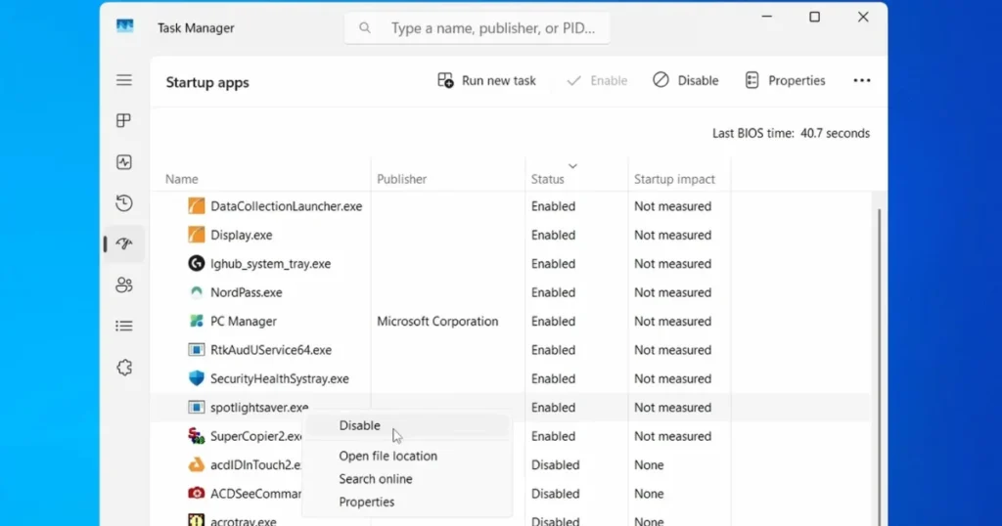This screenshot has height=526, width=1002.
Task: Click the acdIDInTouch2 orange icon
Action: coord(196,464)
